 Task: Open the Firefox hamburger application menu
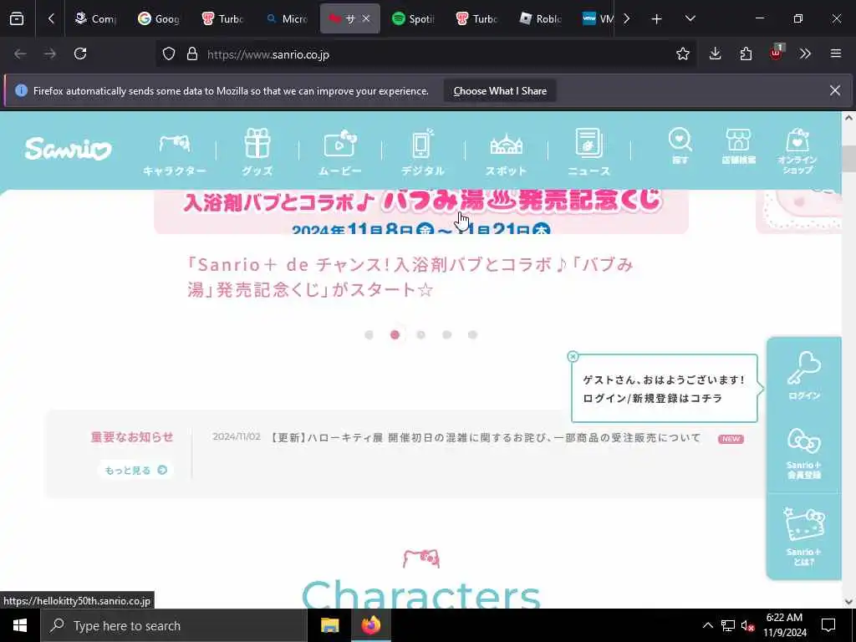pyautogui.click(x=836, y=53)
